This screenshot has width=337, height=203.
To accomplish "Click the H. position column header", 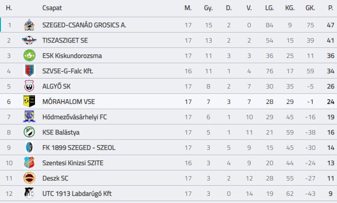I will pos(9,8).
